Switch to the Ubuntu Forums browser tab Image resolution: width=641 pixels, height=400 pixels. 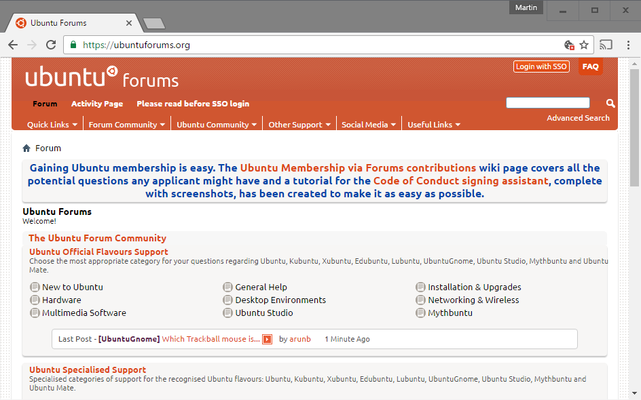tap(73, 23)
